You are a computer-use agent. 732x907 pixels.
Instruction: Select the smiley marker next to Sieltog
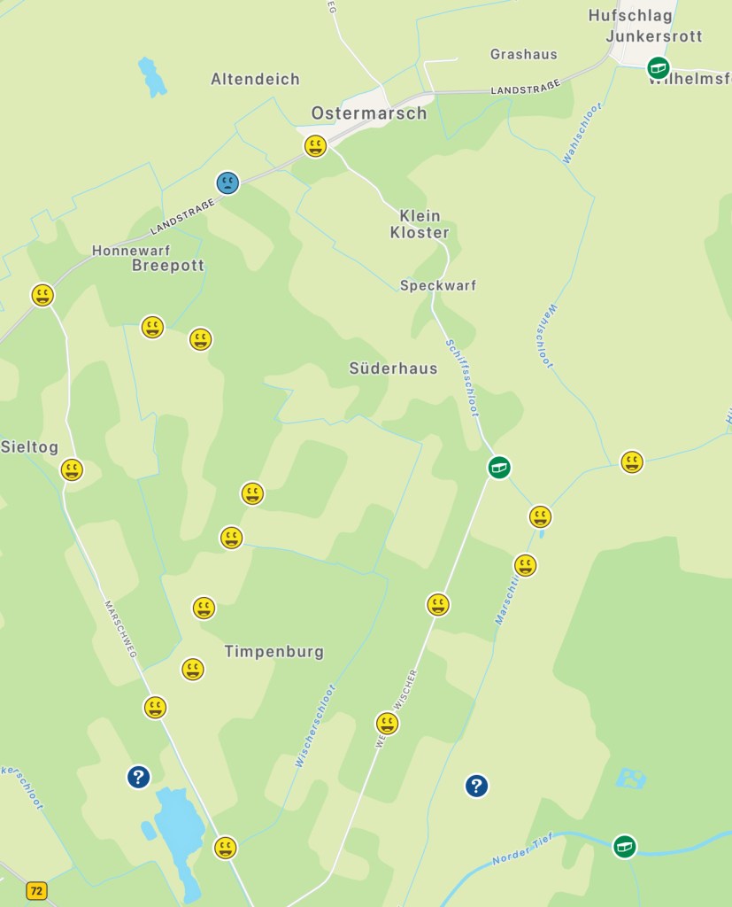(72, 469)
